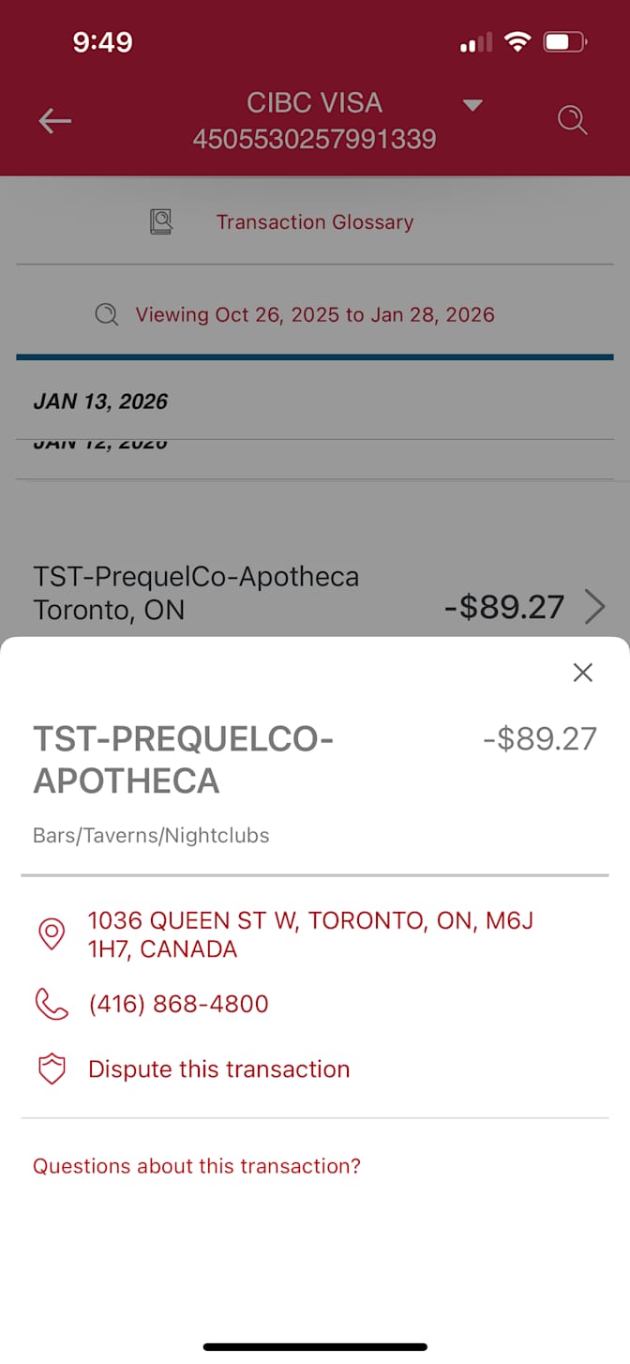Image resolution: width=630 pixels, height=1364 pixels.
Task: Open the 1036 Queen St W address
Action: pos(309,934)
